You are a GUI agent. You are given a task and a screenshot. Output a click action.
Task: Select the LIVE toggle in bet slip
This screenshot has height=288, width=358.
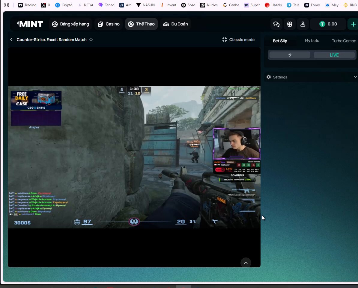pos(334,55)
